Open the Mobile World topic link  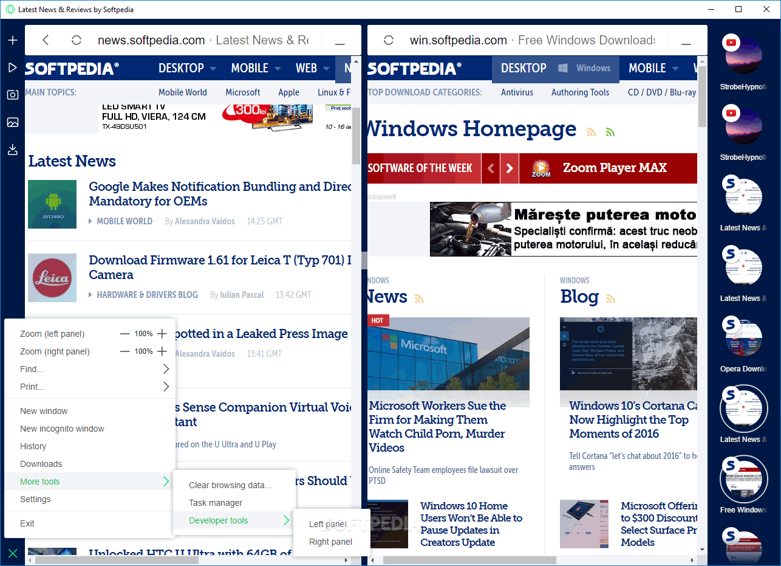click(x=183, y=92)
